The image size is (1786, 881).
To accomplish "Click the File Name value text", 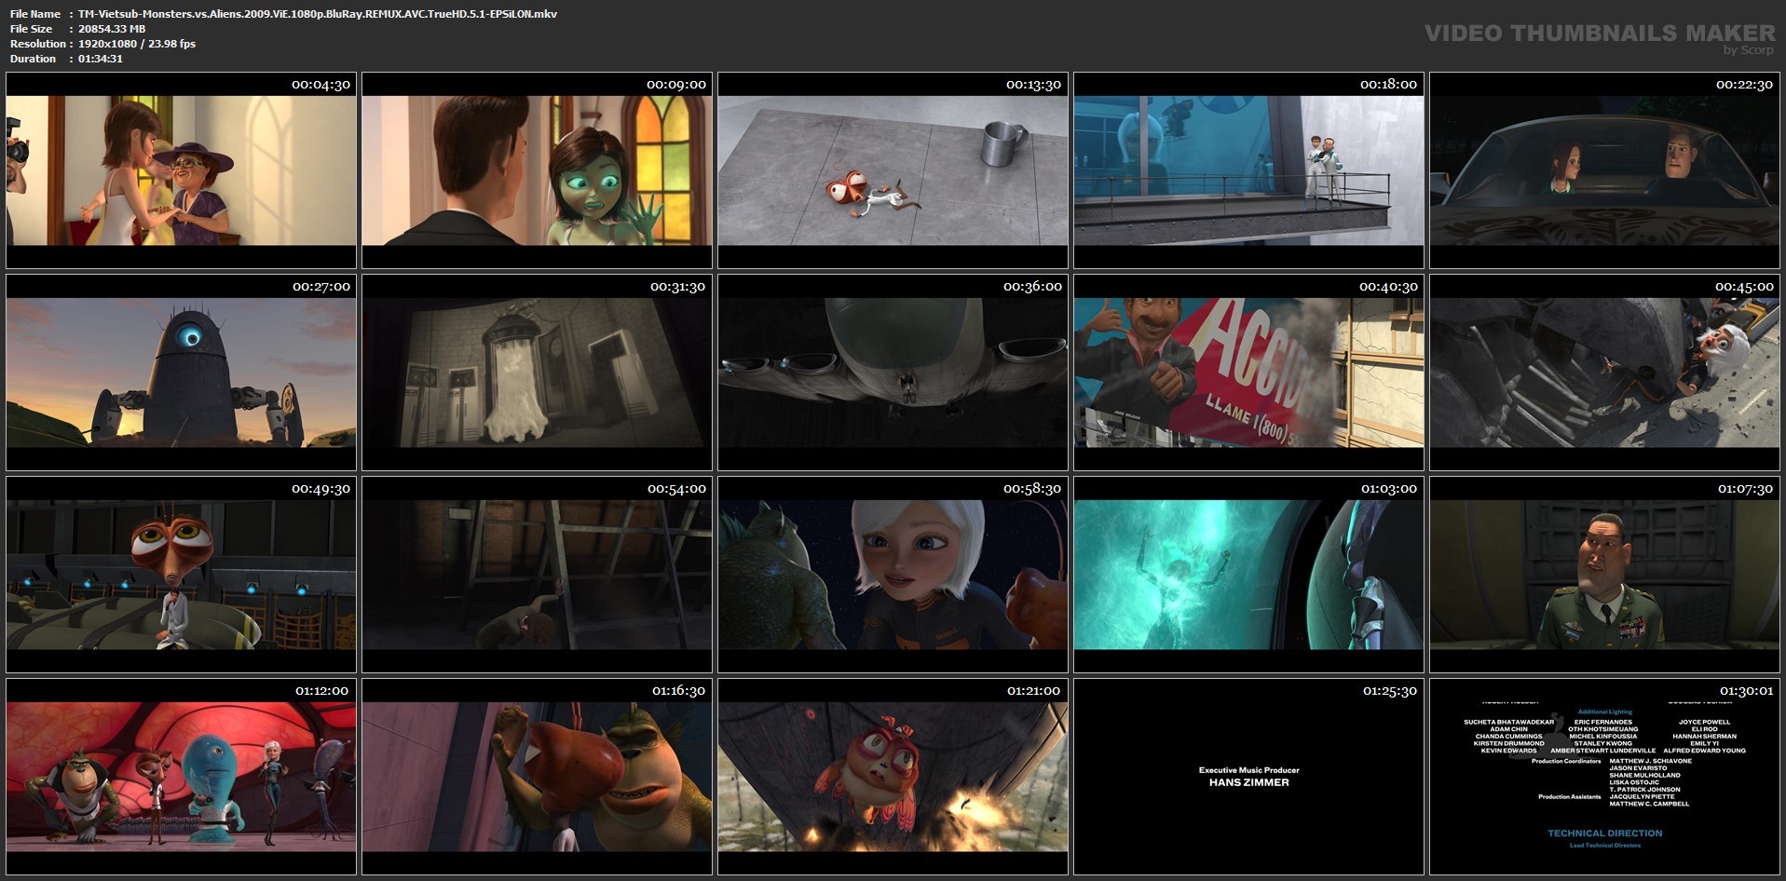I will (318, 14).
